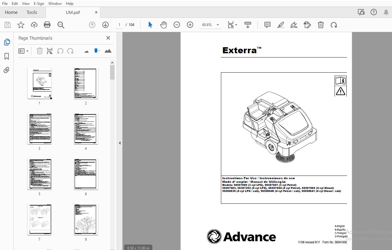Viewport: 392px width, 250px height.
Task: Select page 5 thumbnail
Action: pyautogui.click(x=39, y=174)
